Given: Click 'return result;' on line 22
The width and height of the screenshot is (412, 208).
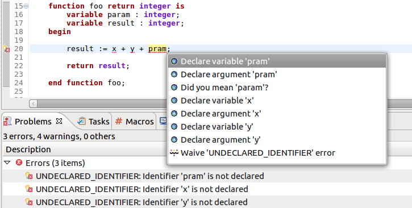Looking at the screenshot, I should click(98, 66).
